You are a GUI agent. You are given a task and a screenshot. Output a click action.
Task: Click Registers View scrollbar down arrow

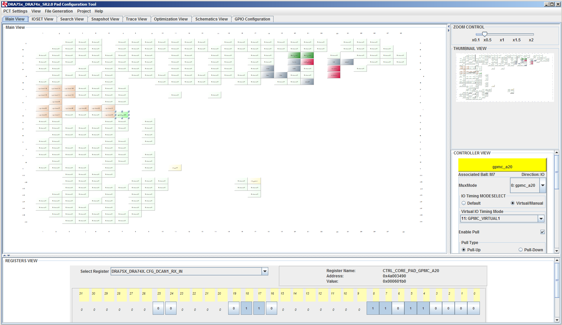click(557, 320)
